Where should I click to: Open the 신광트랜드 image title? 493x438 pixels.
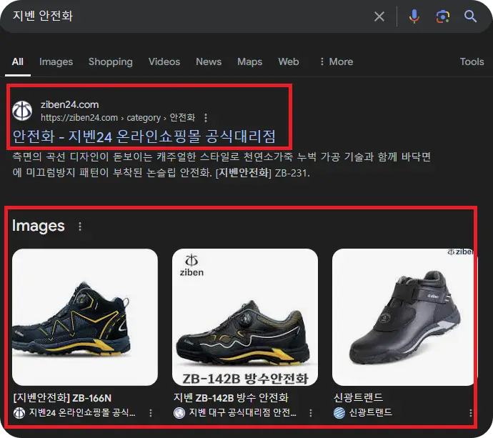(x=358, y=398)
